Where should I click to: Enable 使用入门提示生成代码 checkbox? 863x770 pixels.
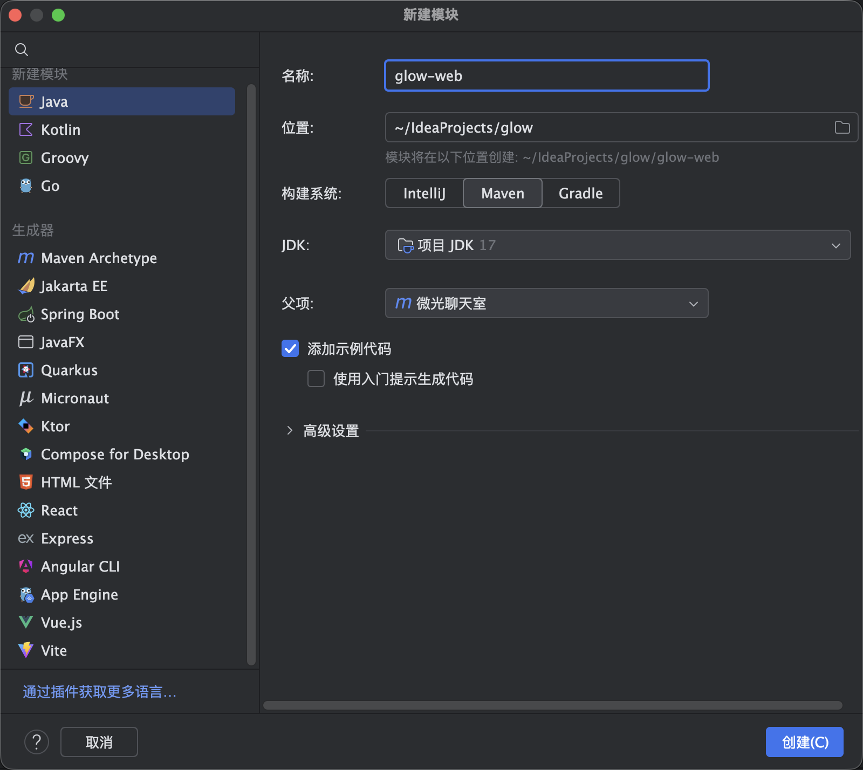pos(316,379)
